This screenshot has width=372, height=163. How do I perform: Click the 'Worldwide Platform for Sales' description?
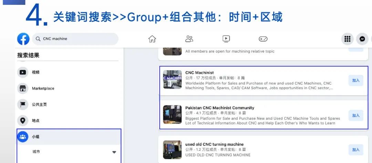[259, 86]
